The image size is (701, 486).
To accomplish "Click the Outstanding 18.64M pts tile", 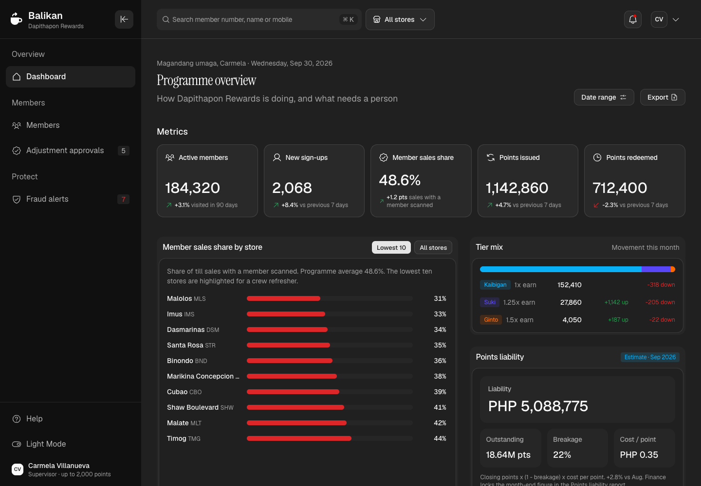I will [x=511, y=448].
